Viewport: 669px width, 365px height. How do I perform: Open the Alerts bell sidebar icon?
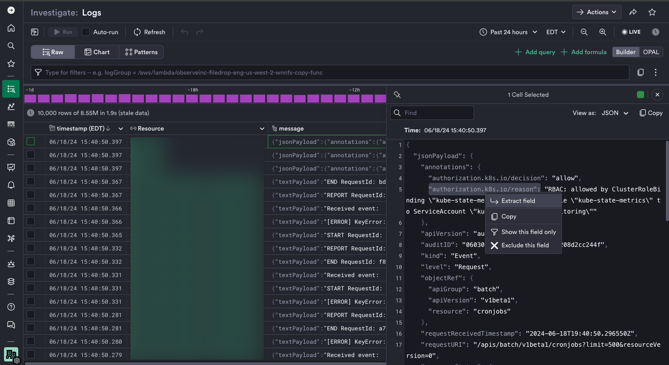11,185
